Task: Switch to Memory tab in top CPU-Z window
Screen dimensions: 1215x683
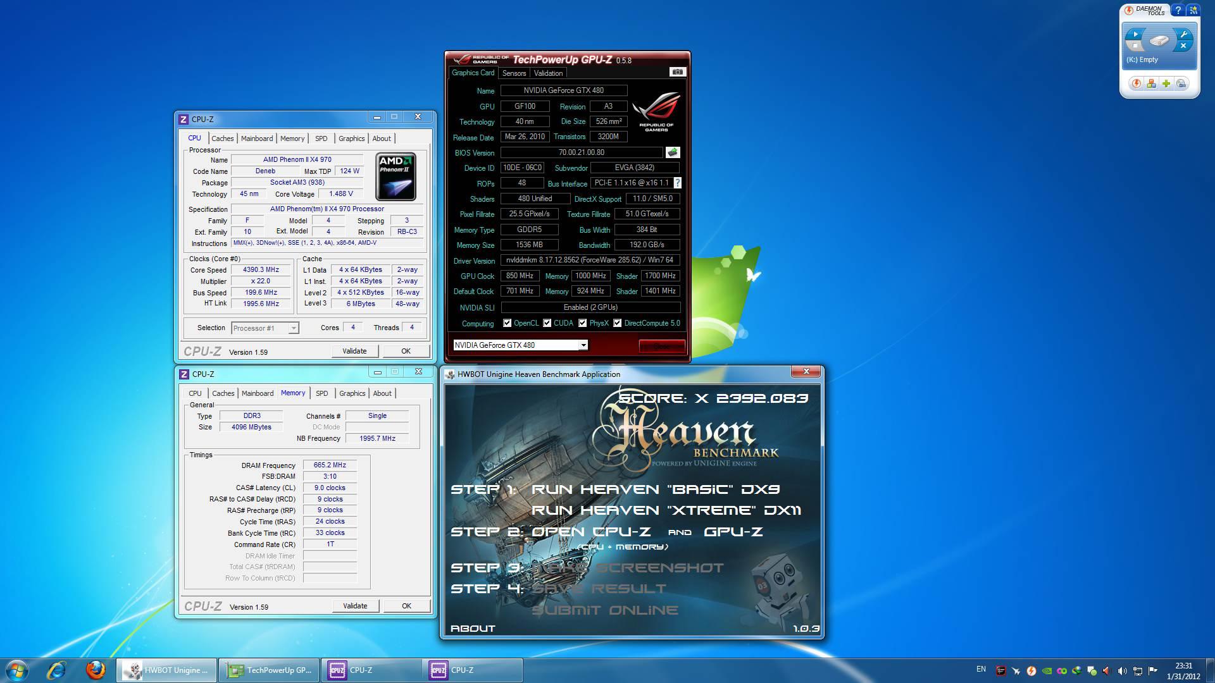Action: pos(292,138)
